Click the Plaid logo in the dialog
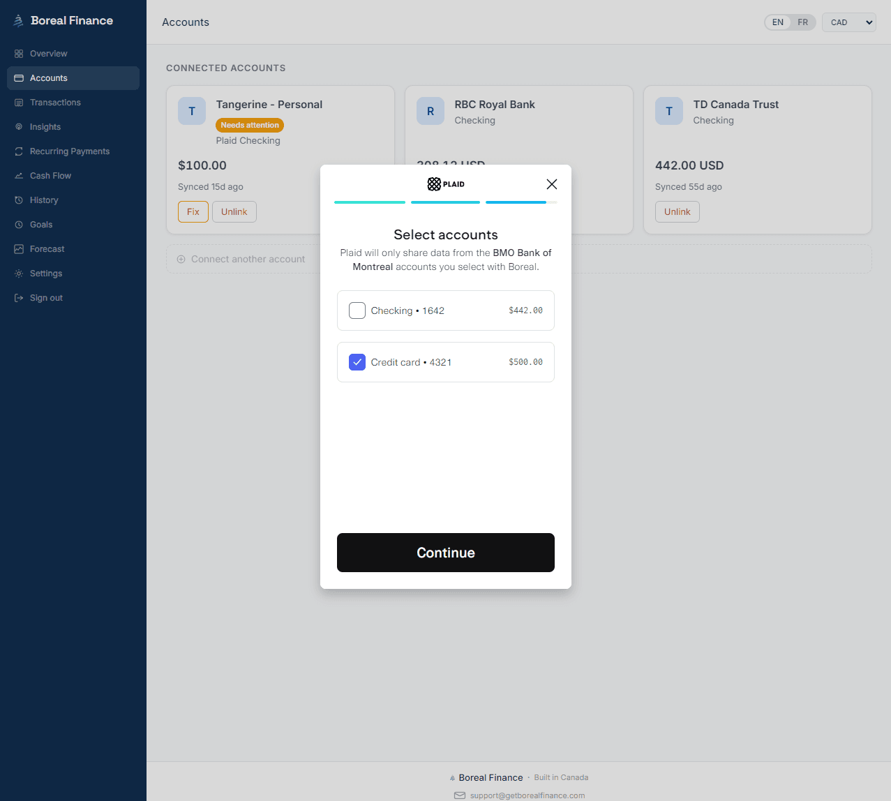Screen dimensions: 891x801 (x=446, y=184)
